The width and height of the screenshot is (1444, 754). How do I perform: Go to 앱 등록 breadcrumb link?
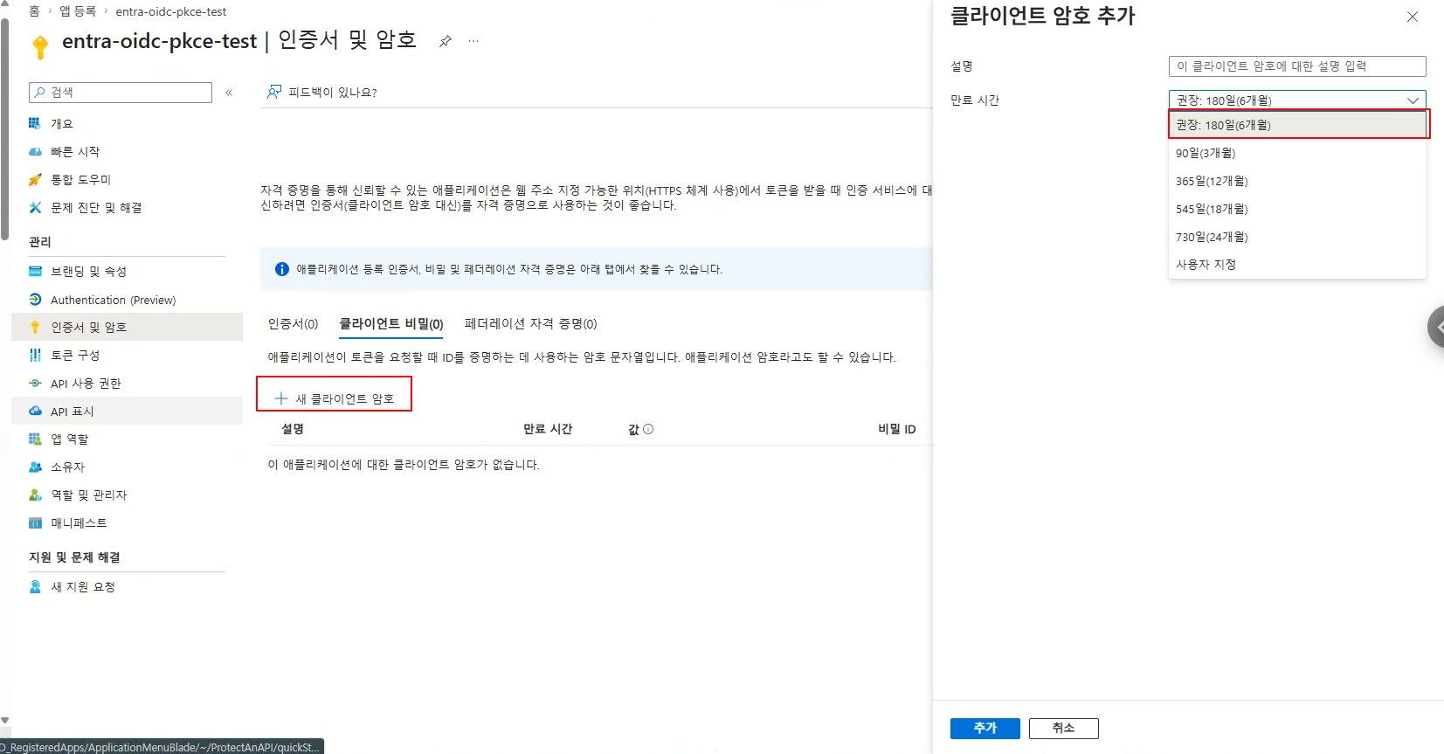78,11
